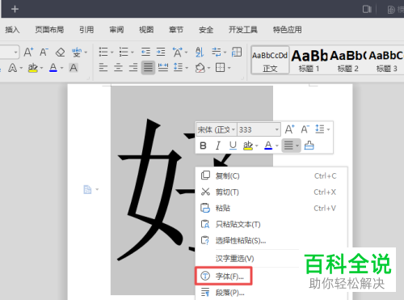
Task: Select 只粘贴文本(T) in context menu
Action: [271, 224]
